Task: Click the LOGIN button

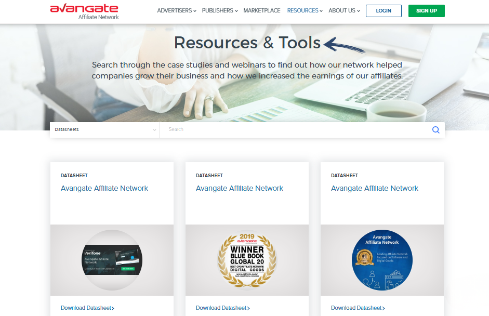Action: 384,10
